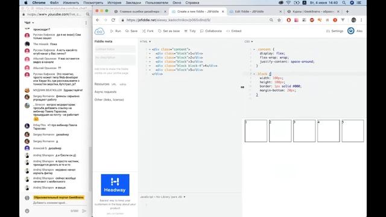Open the CSS panel dropdown
Image resolution: width=386 pixels, height=217 pixels.
248,42
